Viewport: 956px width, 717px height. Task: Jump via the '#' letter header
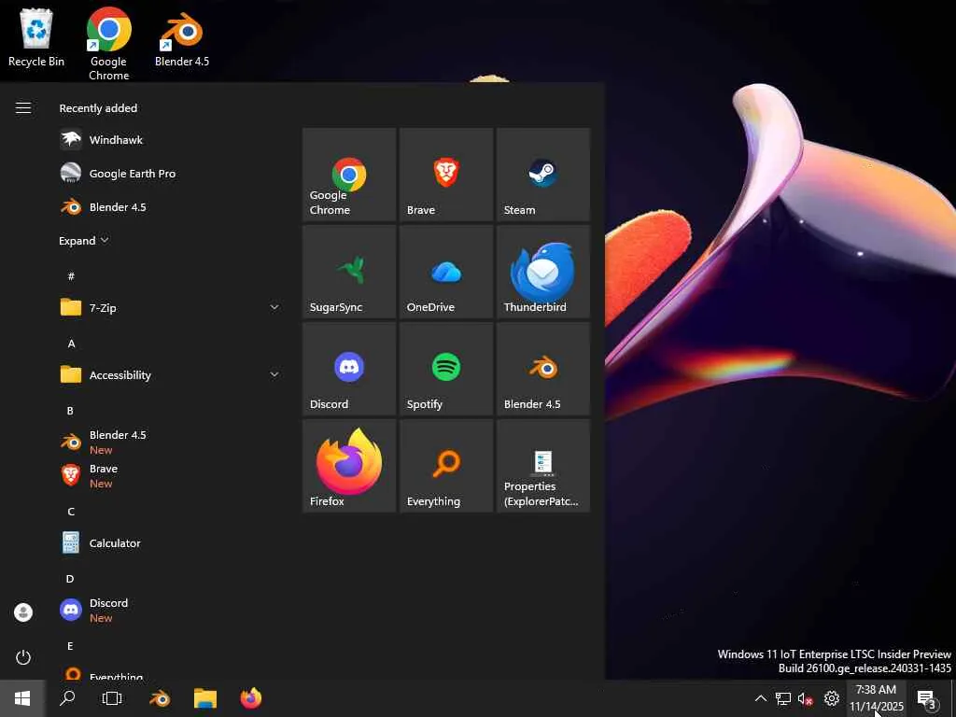(x=71, y=276)
